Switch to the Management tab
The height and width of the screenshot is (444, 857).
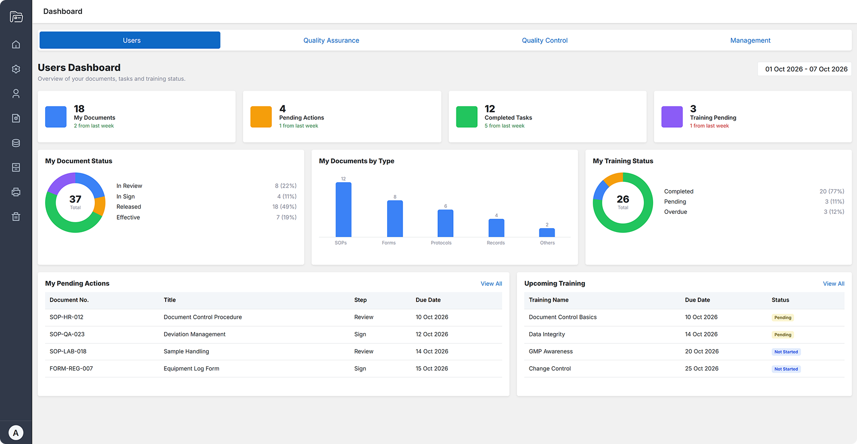[750, 41]
